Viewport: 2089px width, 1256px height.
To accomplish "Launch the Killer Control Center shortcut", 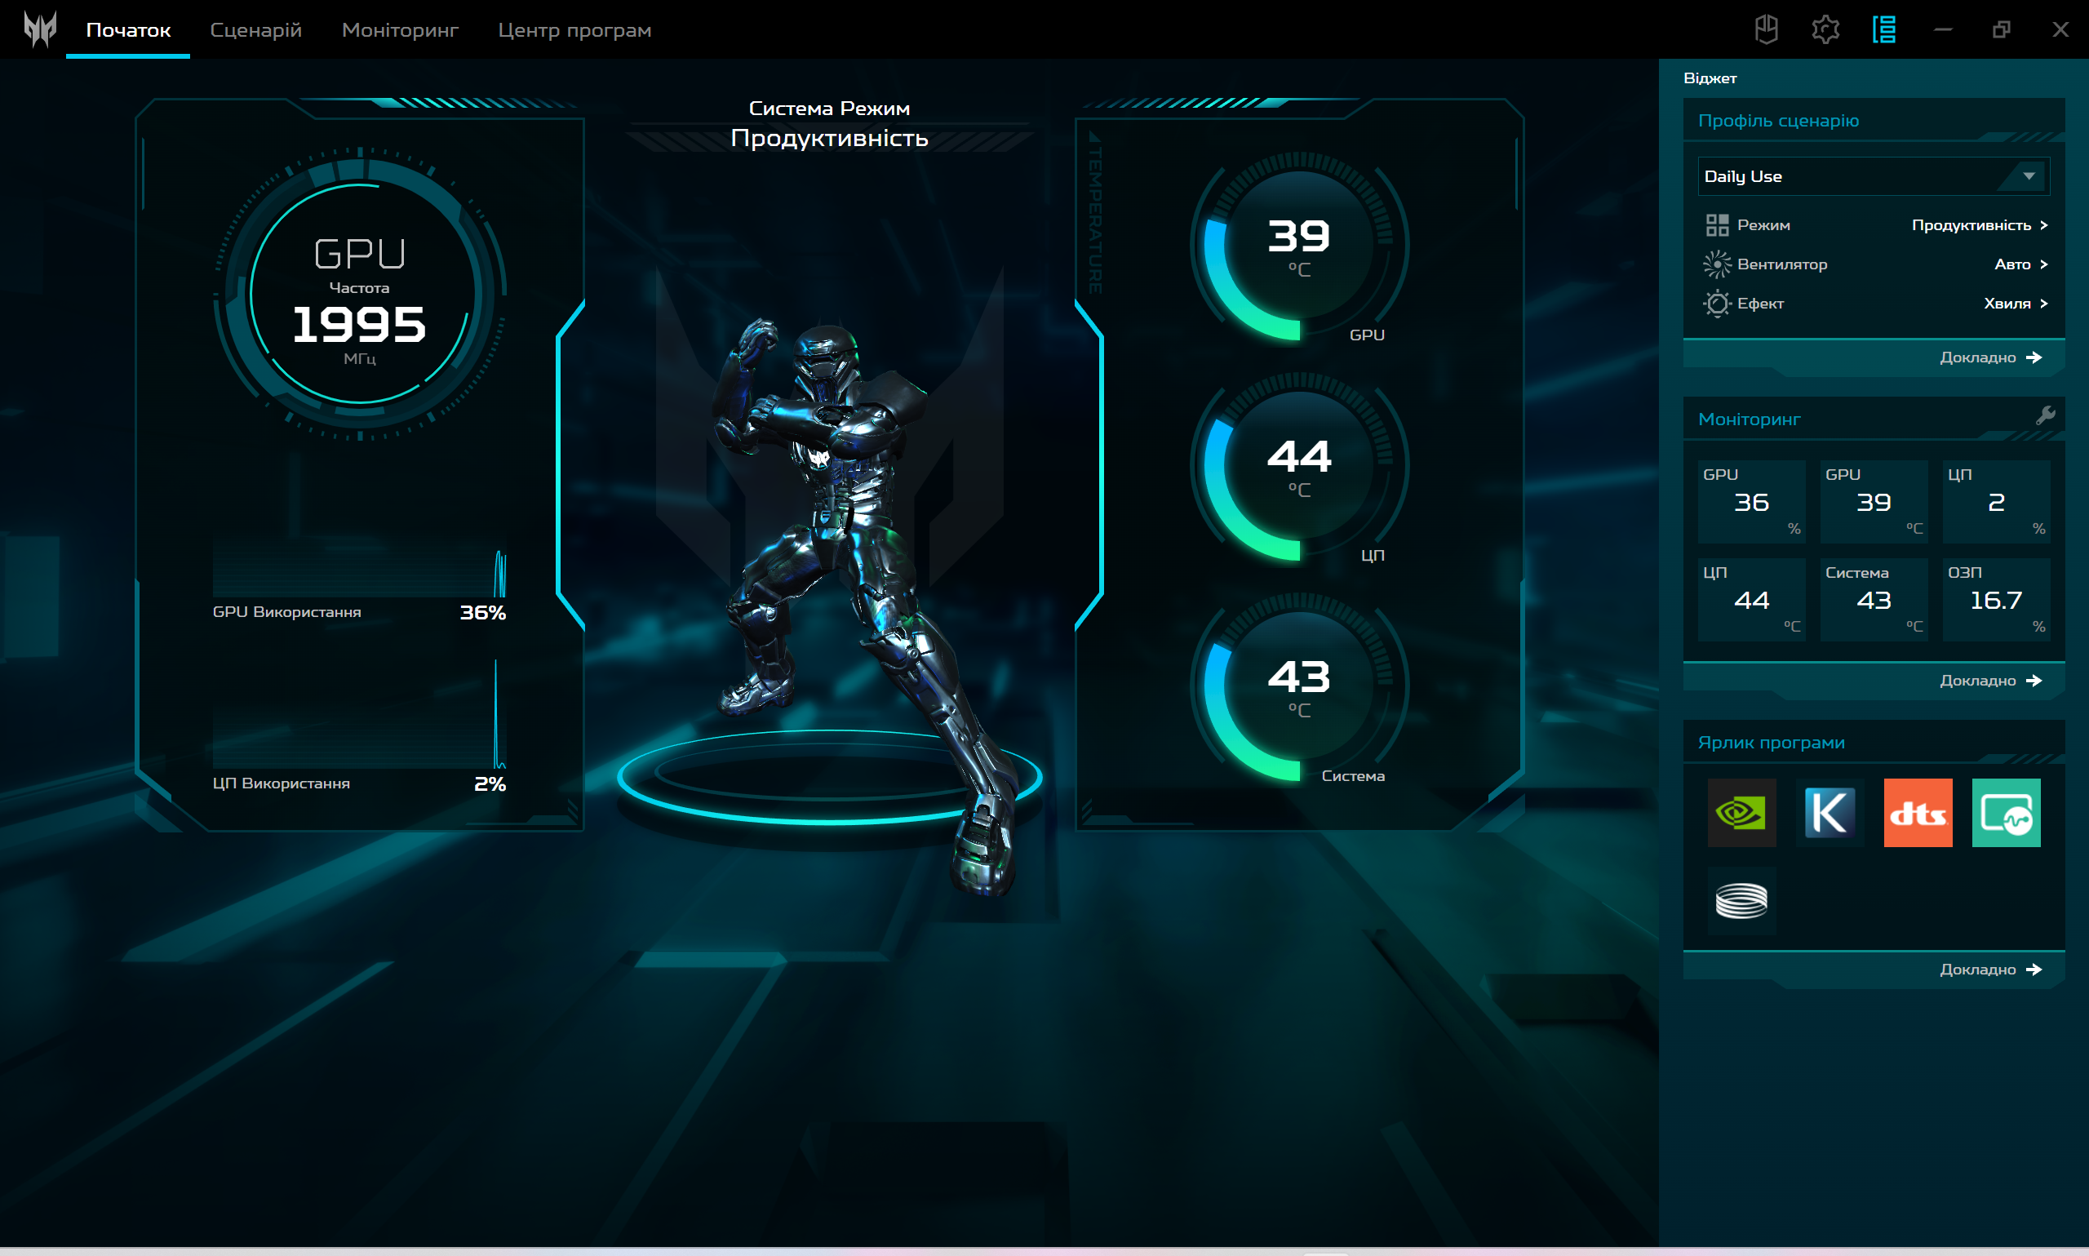I will coord(1830,813).
